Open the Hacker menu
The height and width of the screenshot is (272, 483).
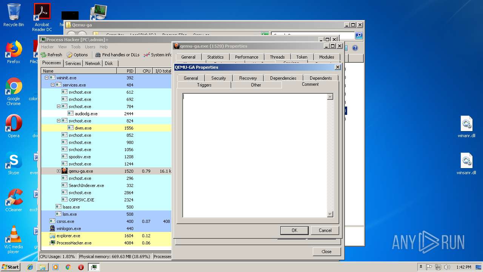(x=47, y=47)
